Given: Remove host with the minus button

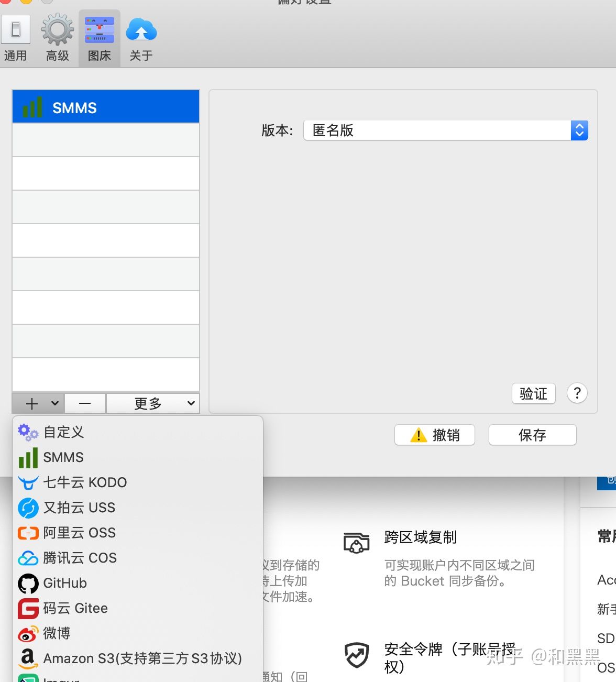Looking at the screenshot, I should pos(85,403).
